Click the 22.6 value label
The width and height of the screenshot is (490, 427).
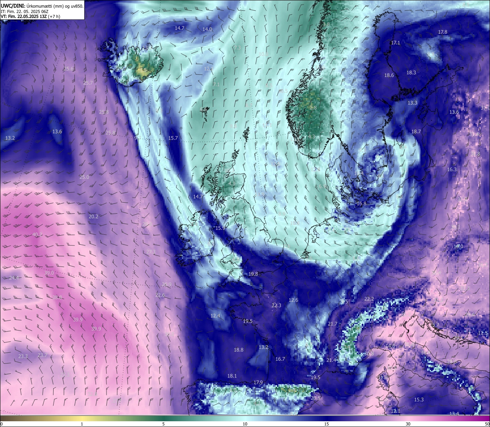click(x=160, y=295)
